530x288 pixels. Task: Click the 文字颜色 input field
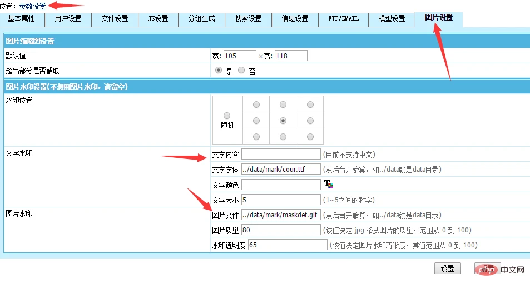point(281,185)
